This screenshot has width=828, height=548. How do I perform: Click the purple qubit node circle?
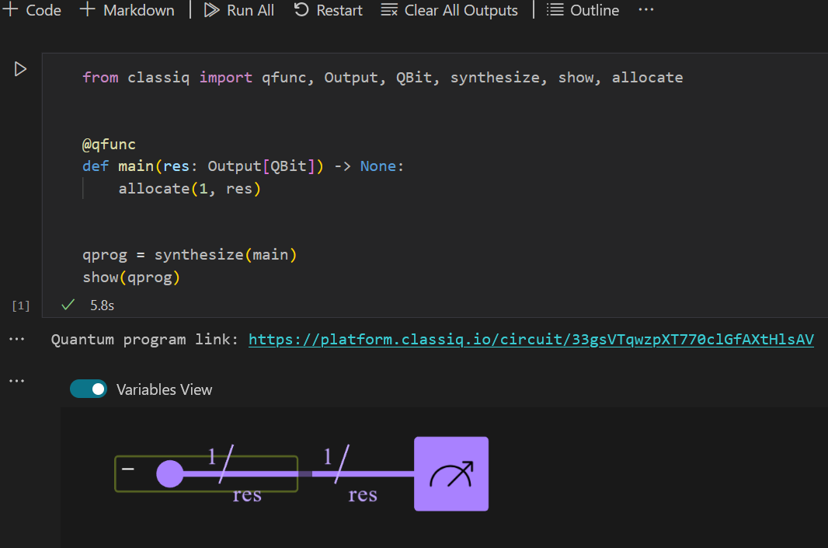point(169,473)
